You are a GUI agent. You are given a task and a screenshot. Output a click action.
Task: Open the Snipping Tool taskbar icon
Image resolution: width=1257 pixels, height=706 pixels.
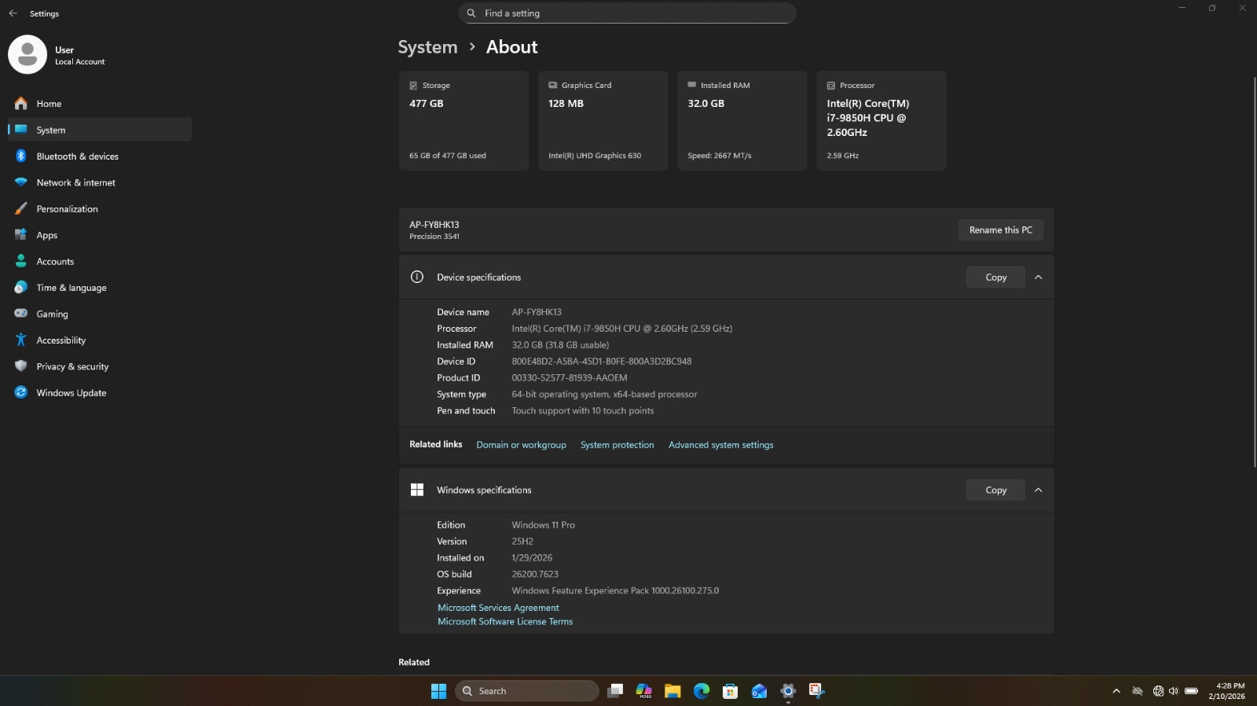817,691
